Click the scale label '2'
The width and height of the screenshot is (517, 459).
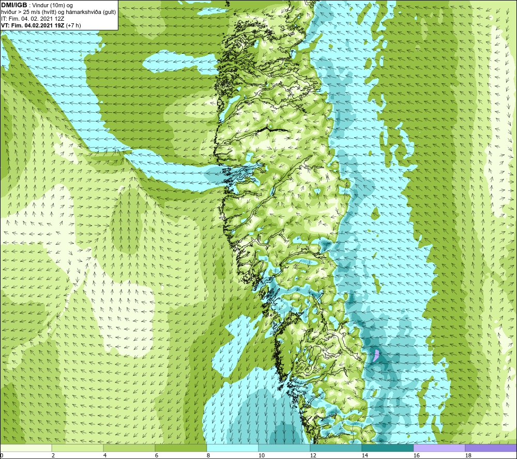(x=53, y=456)
